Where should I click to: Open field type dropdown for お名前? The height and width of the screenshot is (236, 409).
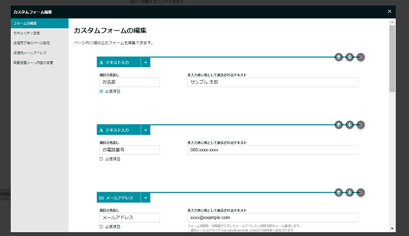(x=146, y=62)
